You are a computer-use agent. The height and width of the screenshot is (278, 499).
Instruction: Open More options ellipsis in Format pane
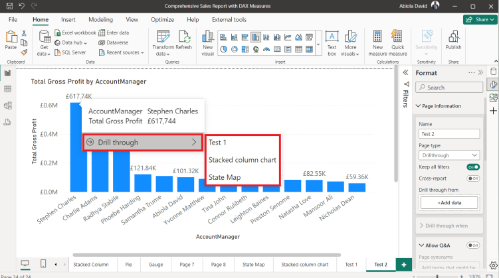471,73
